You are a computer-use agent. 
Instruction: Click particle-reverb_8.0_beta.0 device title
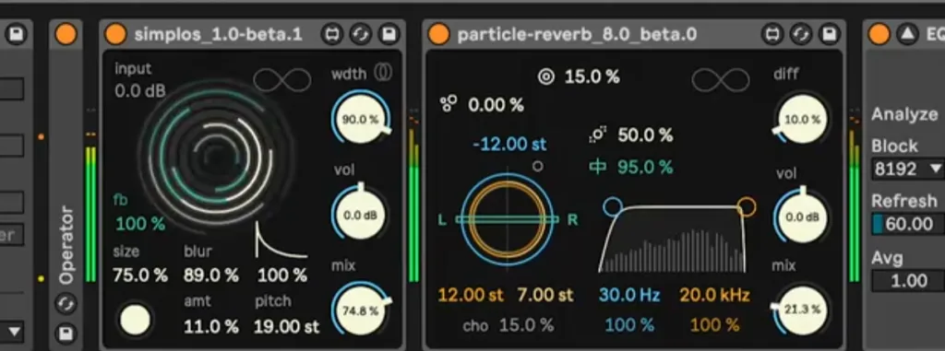tap(577, 34)
